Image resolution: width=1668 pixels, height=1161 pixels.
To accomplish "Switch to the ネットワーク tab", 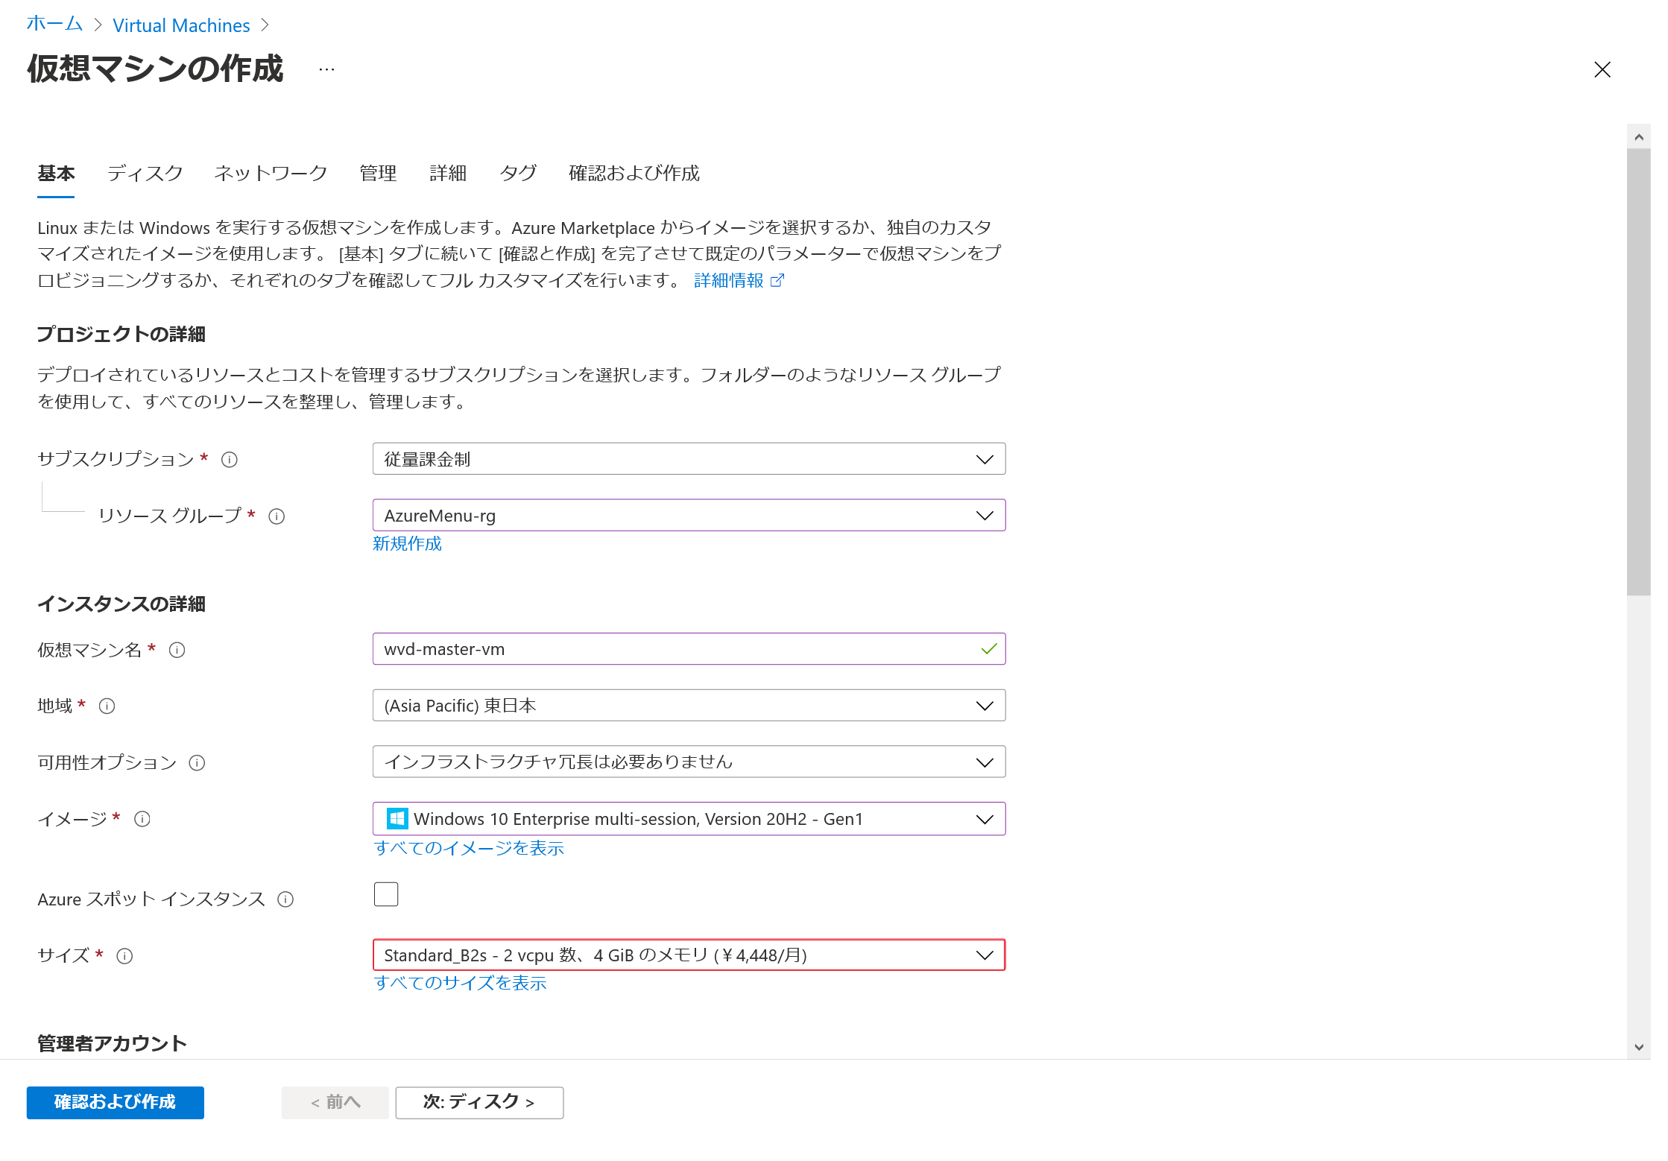I will (x=271, y=174).
